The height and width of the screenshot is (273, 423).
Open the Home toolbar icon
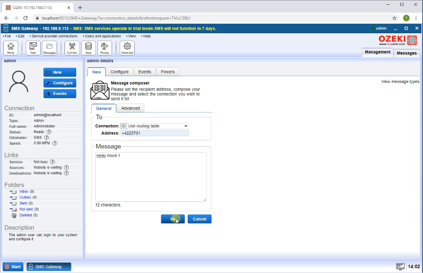tap(11, 48)
